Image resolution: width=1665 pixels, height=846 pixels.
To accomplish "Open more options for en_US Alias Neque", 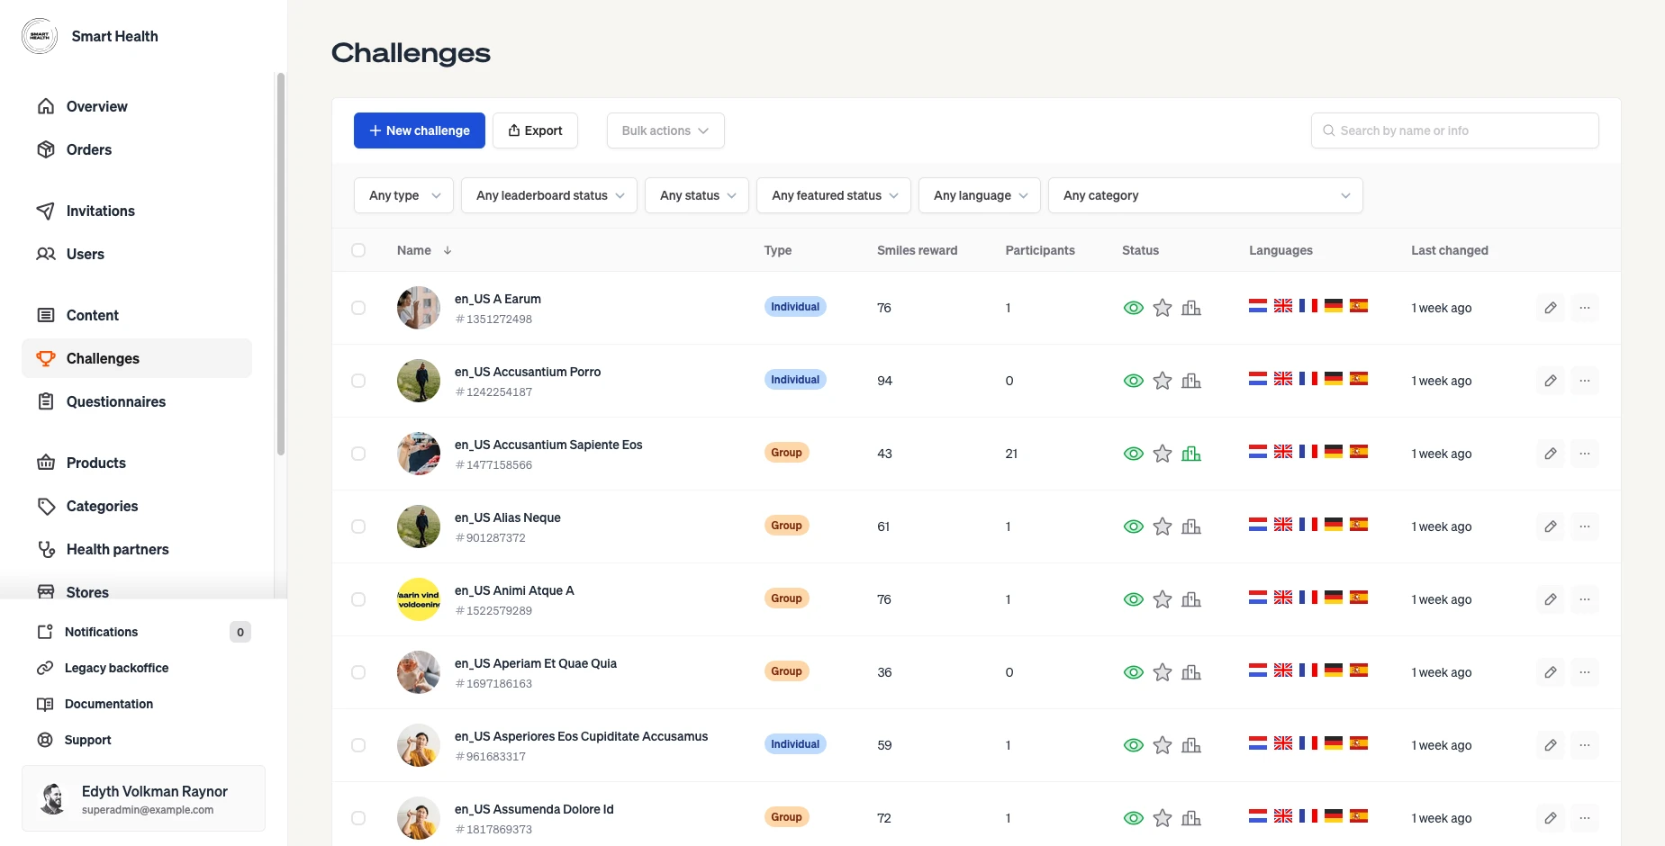I will (1585, 526).
